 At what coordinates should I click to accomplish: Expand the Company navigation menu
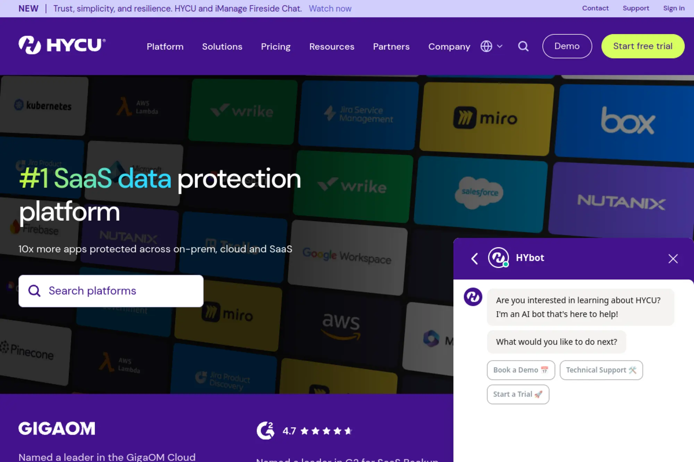point(449,46)
